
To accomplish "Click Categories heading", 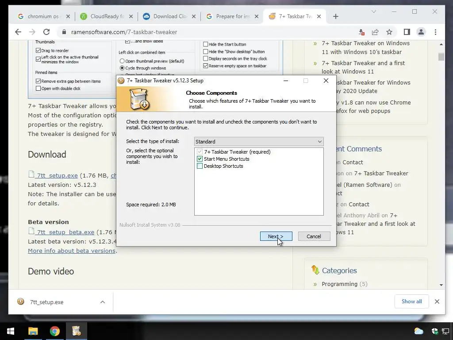I will pos(339,270).
